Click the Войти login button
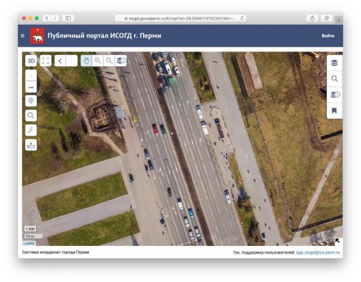 pyautogui.click(x=328, y=35)
